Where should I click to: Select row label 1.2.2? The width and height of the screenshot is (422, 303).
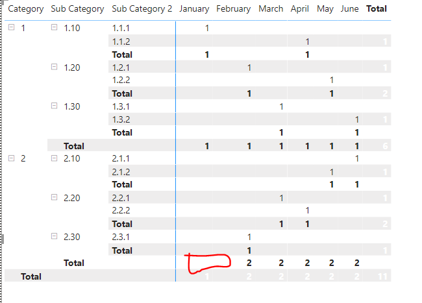[x=121, y=80]
